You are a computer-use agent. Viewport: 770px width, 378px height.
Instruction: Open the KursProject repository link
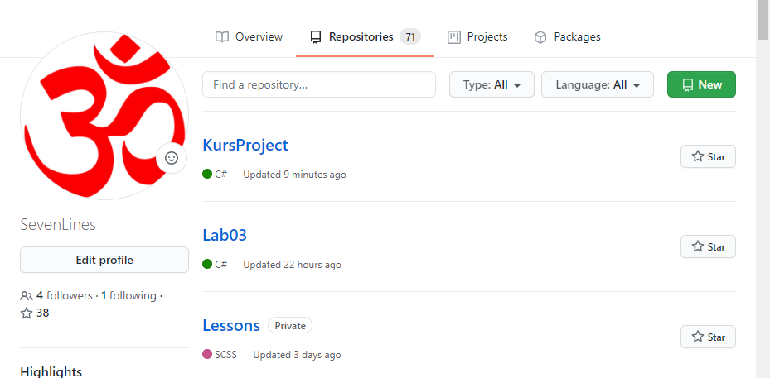pyautogui.click(x=245, y=145)
